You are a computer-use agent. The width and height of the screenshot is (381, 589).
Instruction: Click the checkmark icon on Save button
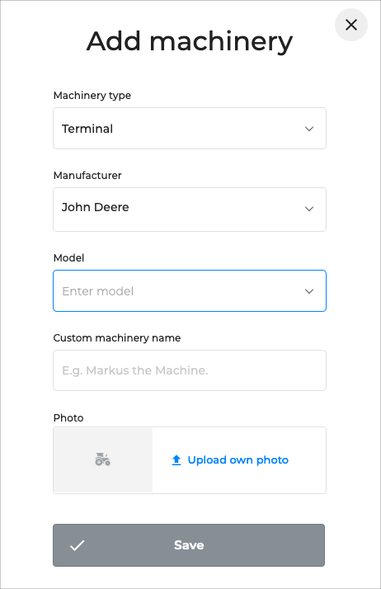[x=78, y=545]
